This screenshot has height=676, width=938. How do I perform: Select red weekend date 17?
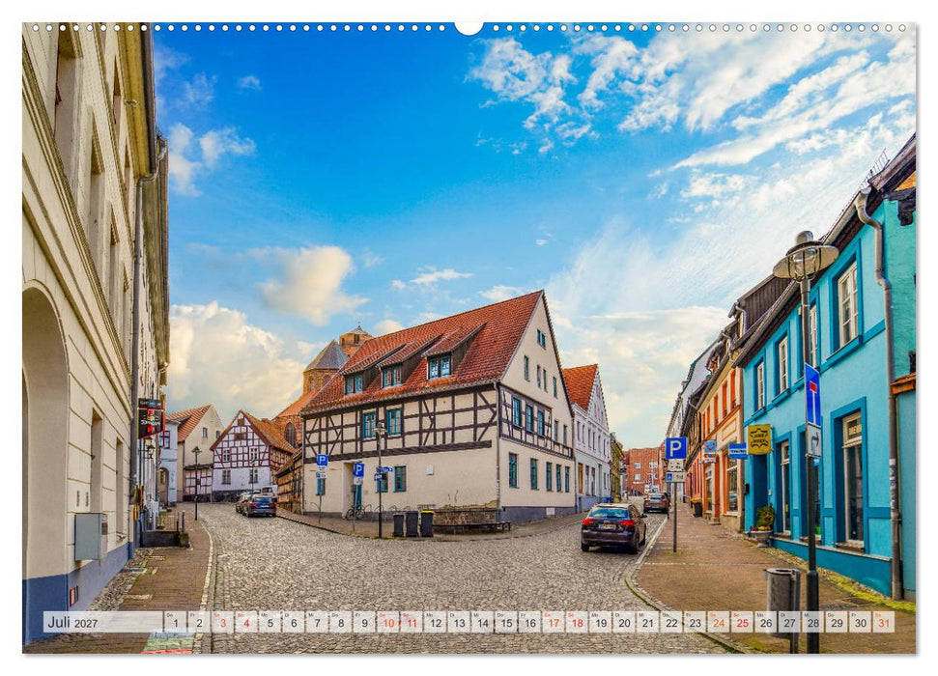tap(554, 622)
